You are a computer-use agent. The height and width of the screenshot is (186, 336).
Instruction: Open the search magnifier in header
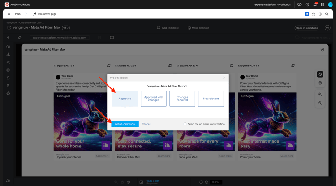(327, 14)
